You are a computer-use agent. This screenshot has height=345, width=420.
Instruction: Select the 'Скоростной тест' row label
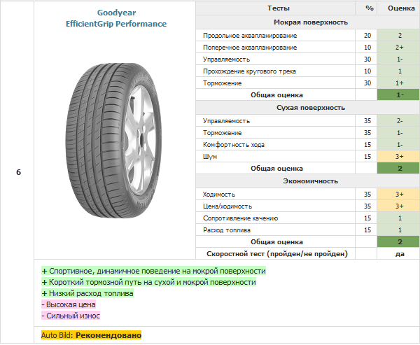click(x=277, y=253)
